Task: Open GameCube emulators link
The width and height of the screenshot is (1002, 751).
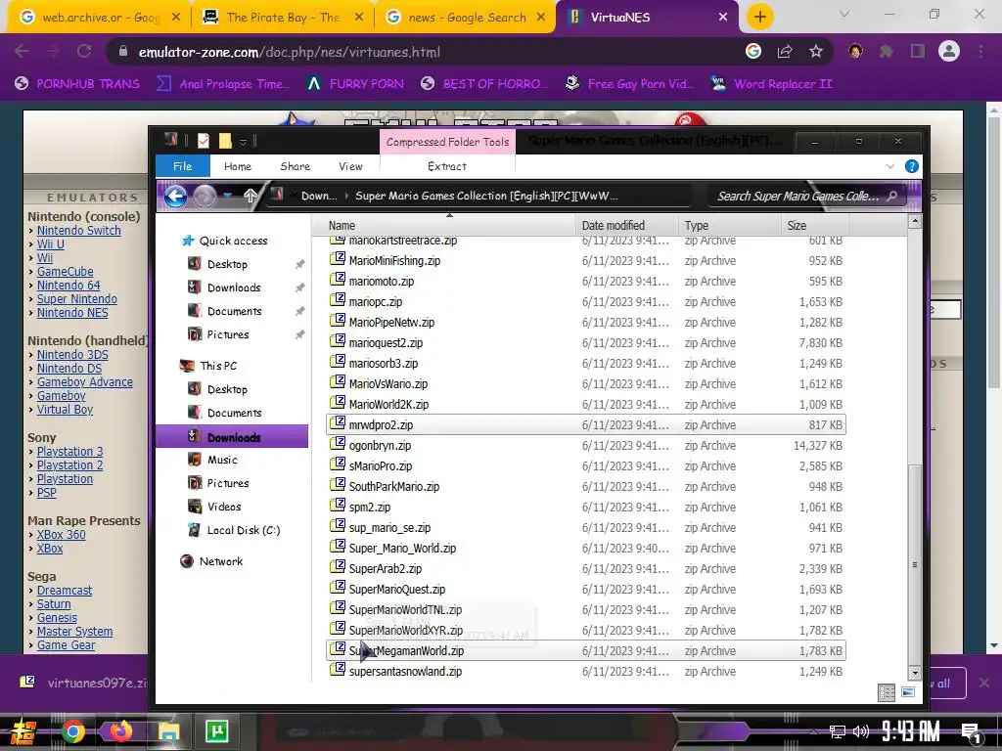Action: [65, 272]
